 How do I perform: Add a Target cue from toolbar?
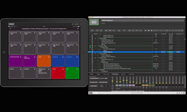click(167, 30)
